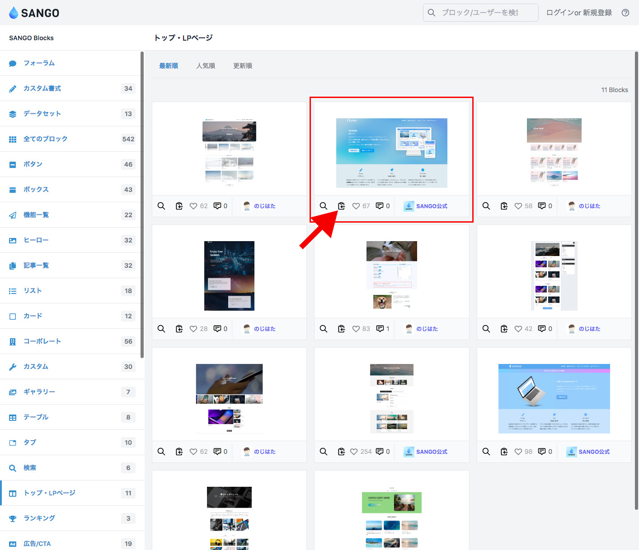Click the magnifier preview icon on the highlighted SANGO公式 block
The image size is (639, 550).
tap(324, 205)
